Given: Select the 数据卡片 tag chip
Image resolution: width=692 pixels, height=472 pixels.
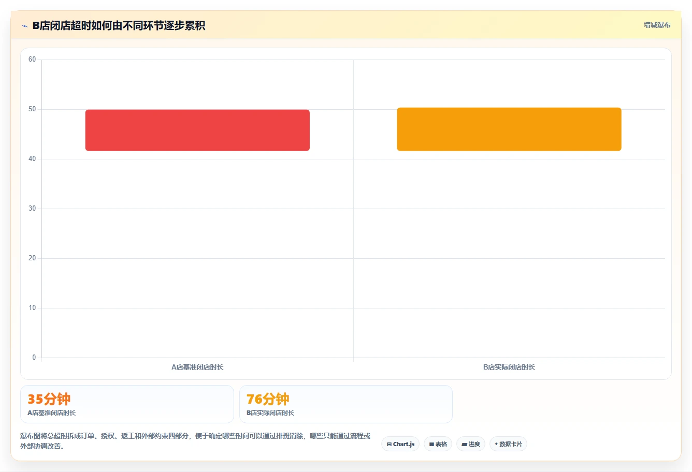Looking at the screenshot, I should 508,444.
